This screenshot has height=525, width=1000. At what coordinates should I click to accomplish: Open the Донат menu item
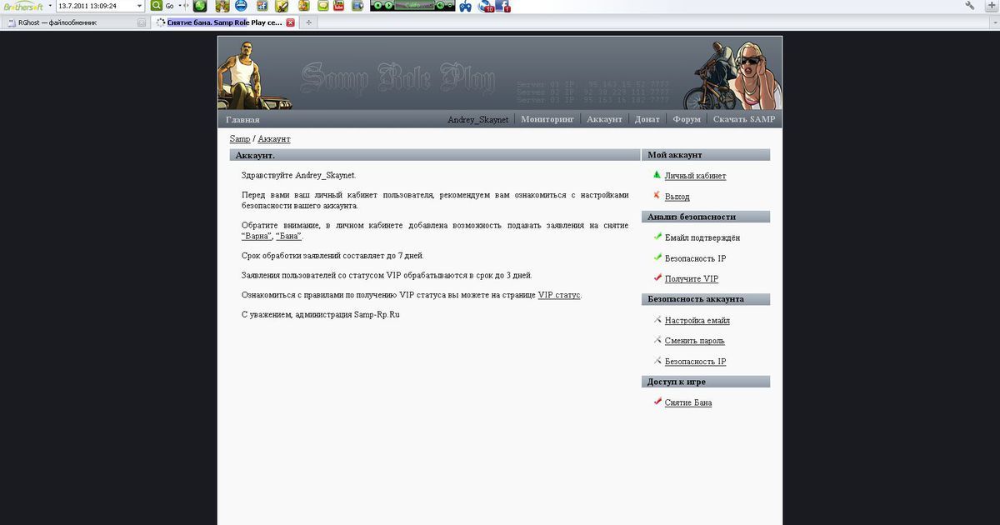[647, 119]
